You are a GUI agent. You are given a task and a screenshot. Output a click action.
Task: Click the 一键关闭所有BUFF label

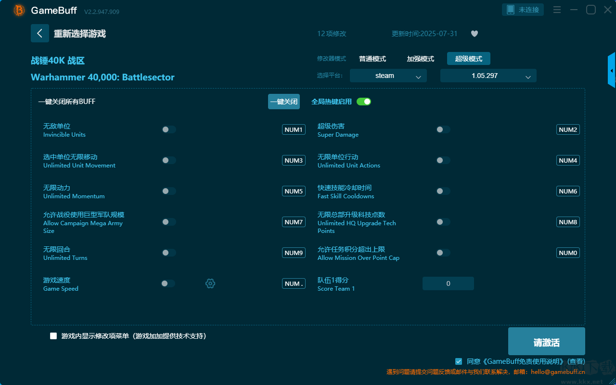[67, 102]
